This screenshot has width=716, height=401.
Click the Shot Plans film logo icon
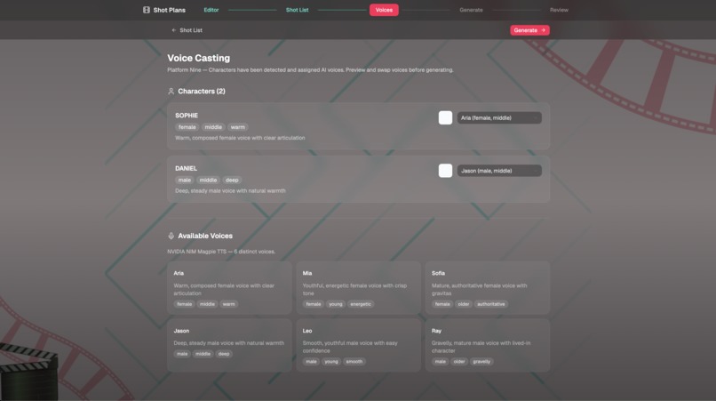coord(146,10)
